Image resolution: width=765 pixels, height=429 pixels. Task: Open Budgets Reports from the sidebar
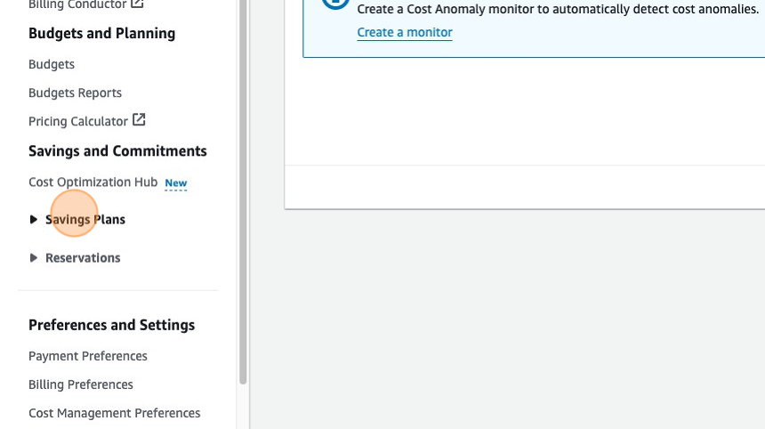(75, 93)
